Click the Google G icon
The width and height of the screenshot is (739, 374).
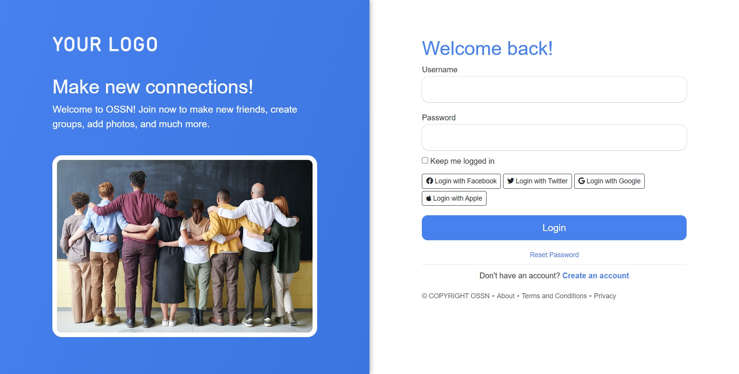582,181
